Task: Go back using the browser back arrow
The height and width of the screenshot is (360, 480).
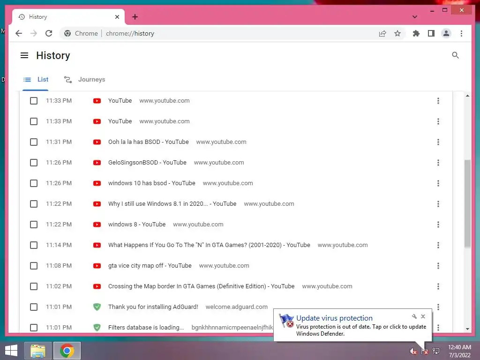Action: tap(19, 33)
